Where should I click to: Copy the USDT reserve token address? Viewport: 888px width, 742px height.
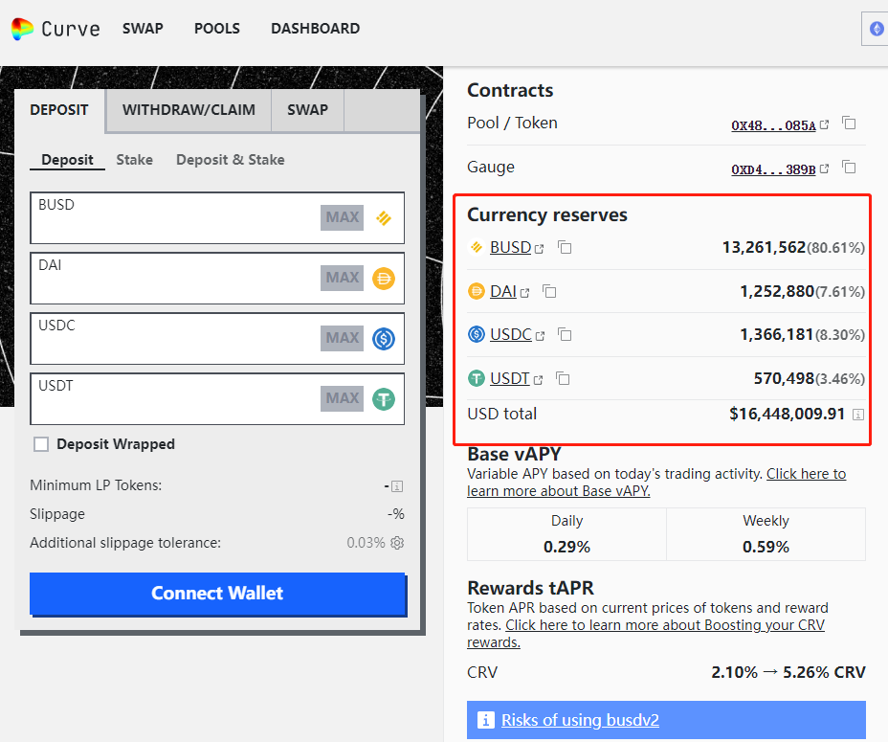(563, 378)
